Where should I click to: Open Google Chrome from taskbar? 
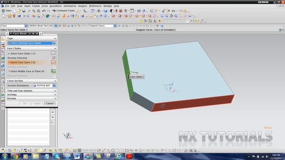click(x=16, y=156)
